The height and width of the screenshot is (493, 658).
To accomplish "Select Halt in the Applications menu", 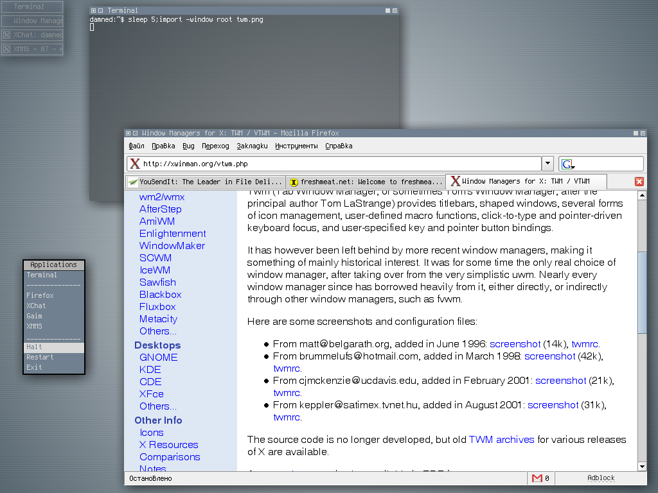I will pyautogui.click(x=54, y=347).
